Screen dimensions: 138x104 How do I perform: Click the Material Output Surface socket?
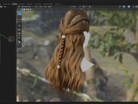[8, 39]
